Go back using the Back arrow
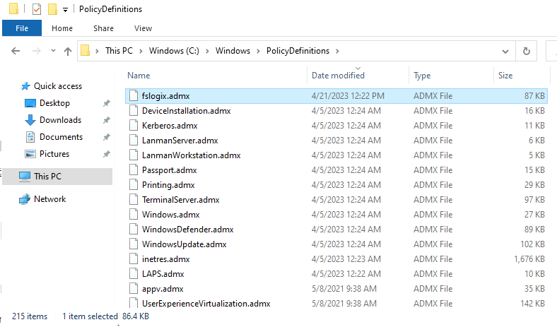The width and height of the screenshot is (557, 327). click(x=16, y=51)
